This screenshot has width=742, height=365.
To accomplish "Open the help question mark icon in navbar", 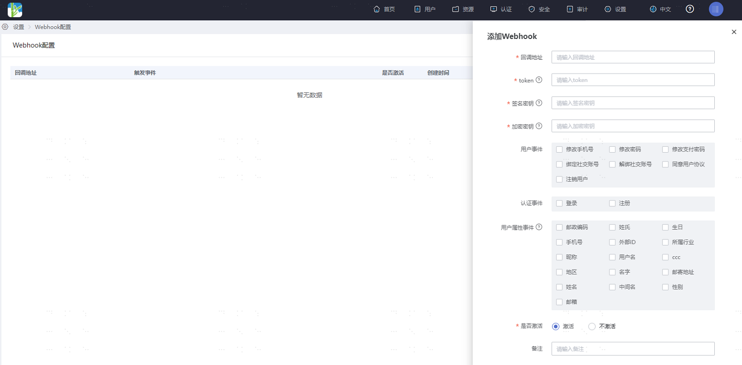I will tap(690, 9).
